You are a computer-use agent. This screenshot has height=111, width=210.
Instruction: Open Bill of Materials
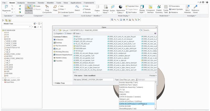(x=187, y=9)
